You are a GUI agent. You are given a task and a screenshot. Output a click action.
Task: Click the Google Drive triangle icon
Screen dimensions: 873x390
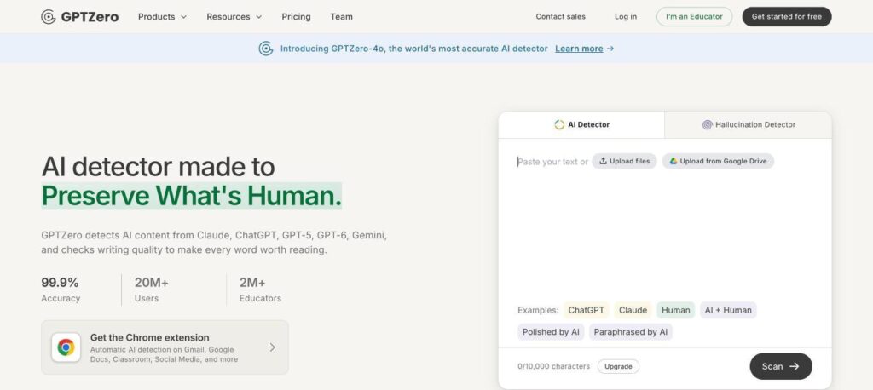click(x=674, y=161)
